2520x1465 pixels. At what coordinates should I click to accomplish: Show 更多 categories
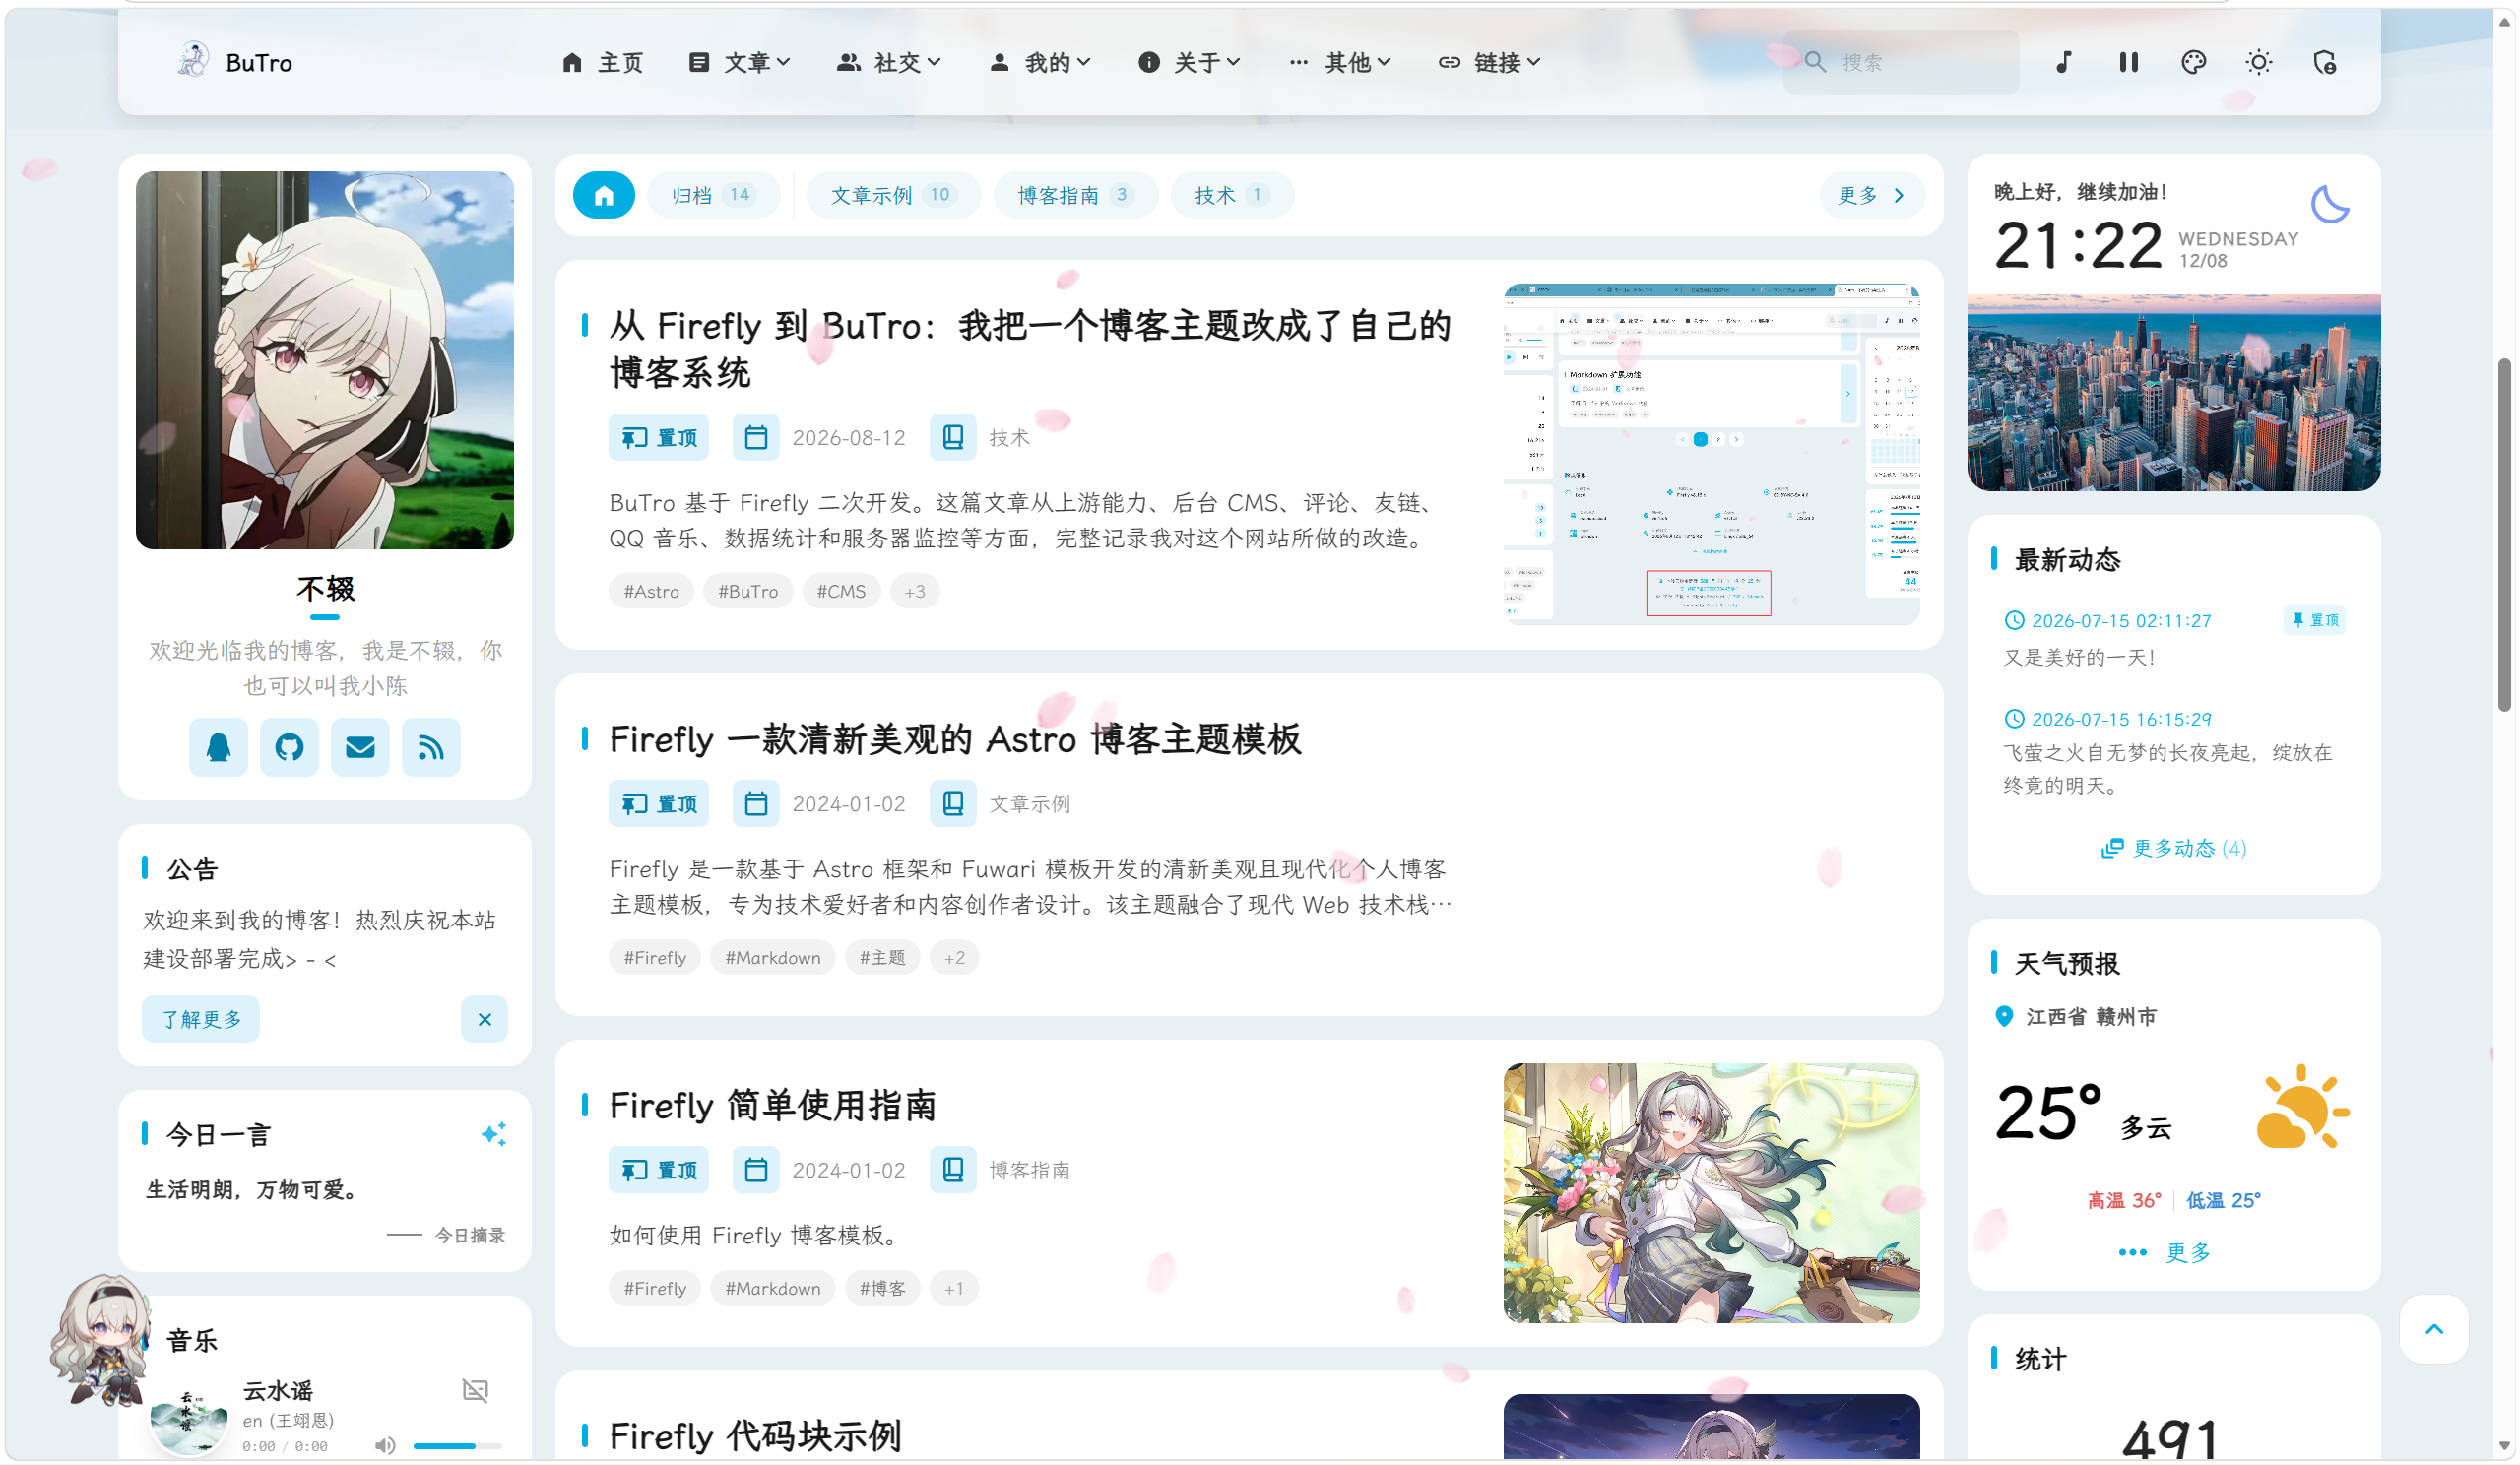[1871, 195]
